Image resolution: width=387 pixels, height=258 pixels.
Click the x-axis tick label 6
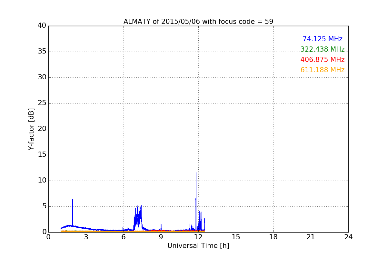(x=124, y=237)
